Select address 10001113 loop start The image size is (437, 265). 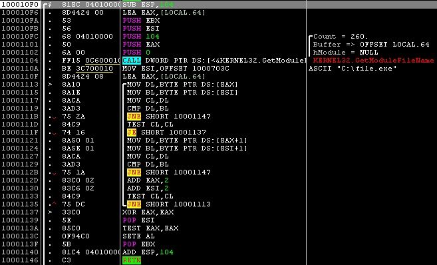(x=20, y=85)
